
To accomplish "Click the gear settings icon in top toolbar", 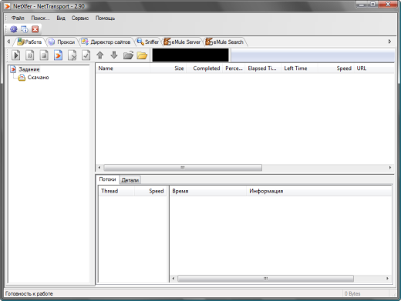I will point(14,29).
